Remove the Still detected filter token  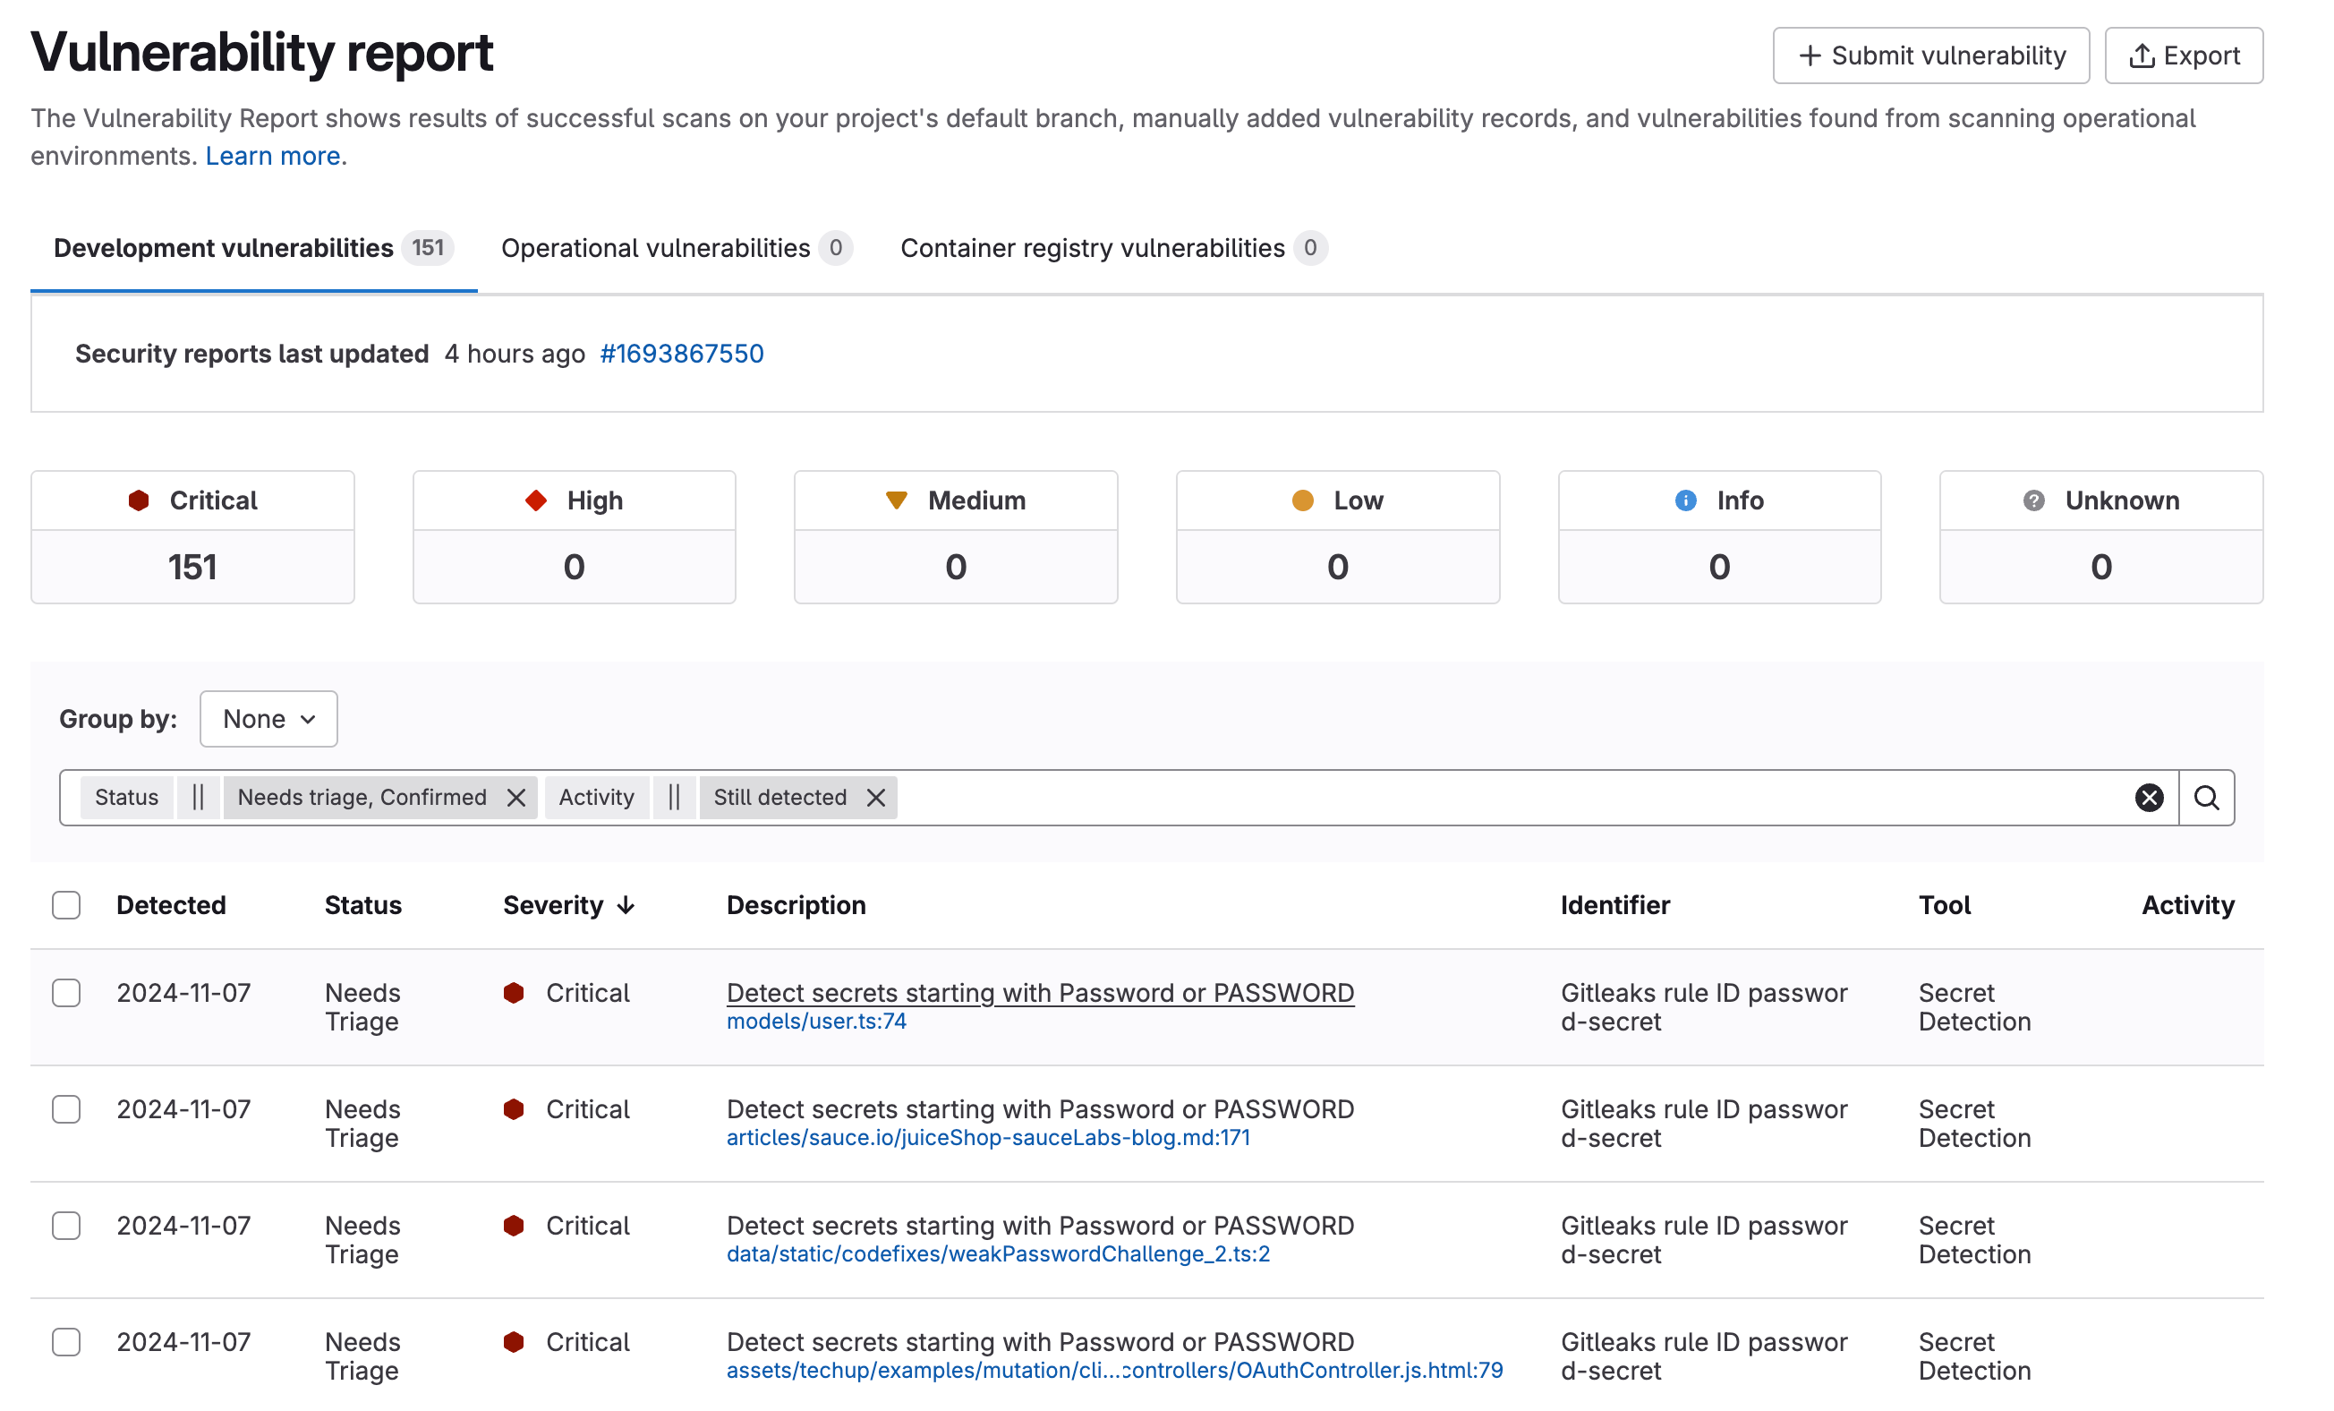[x=874, y=797]
